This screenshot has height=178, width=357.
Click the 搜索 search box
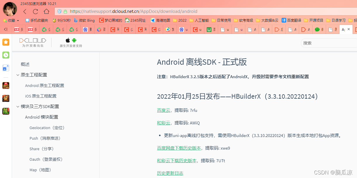[x=329, y=43]
